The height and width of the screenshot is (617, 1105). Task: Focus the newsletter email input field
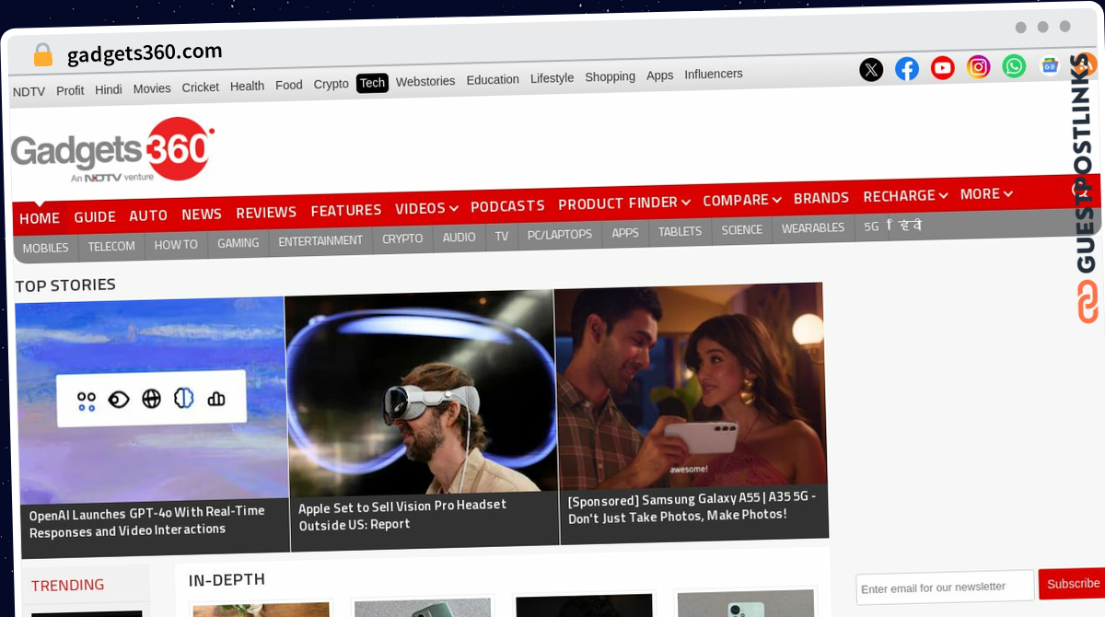pyautogui.click(x=945, y=587)
